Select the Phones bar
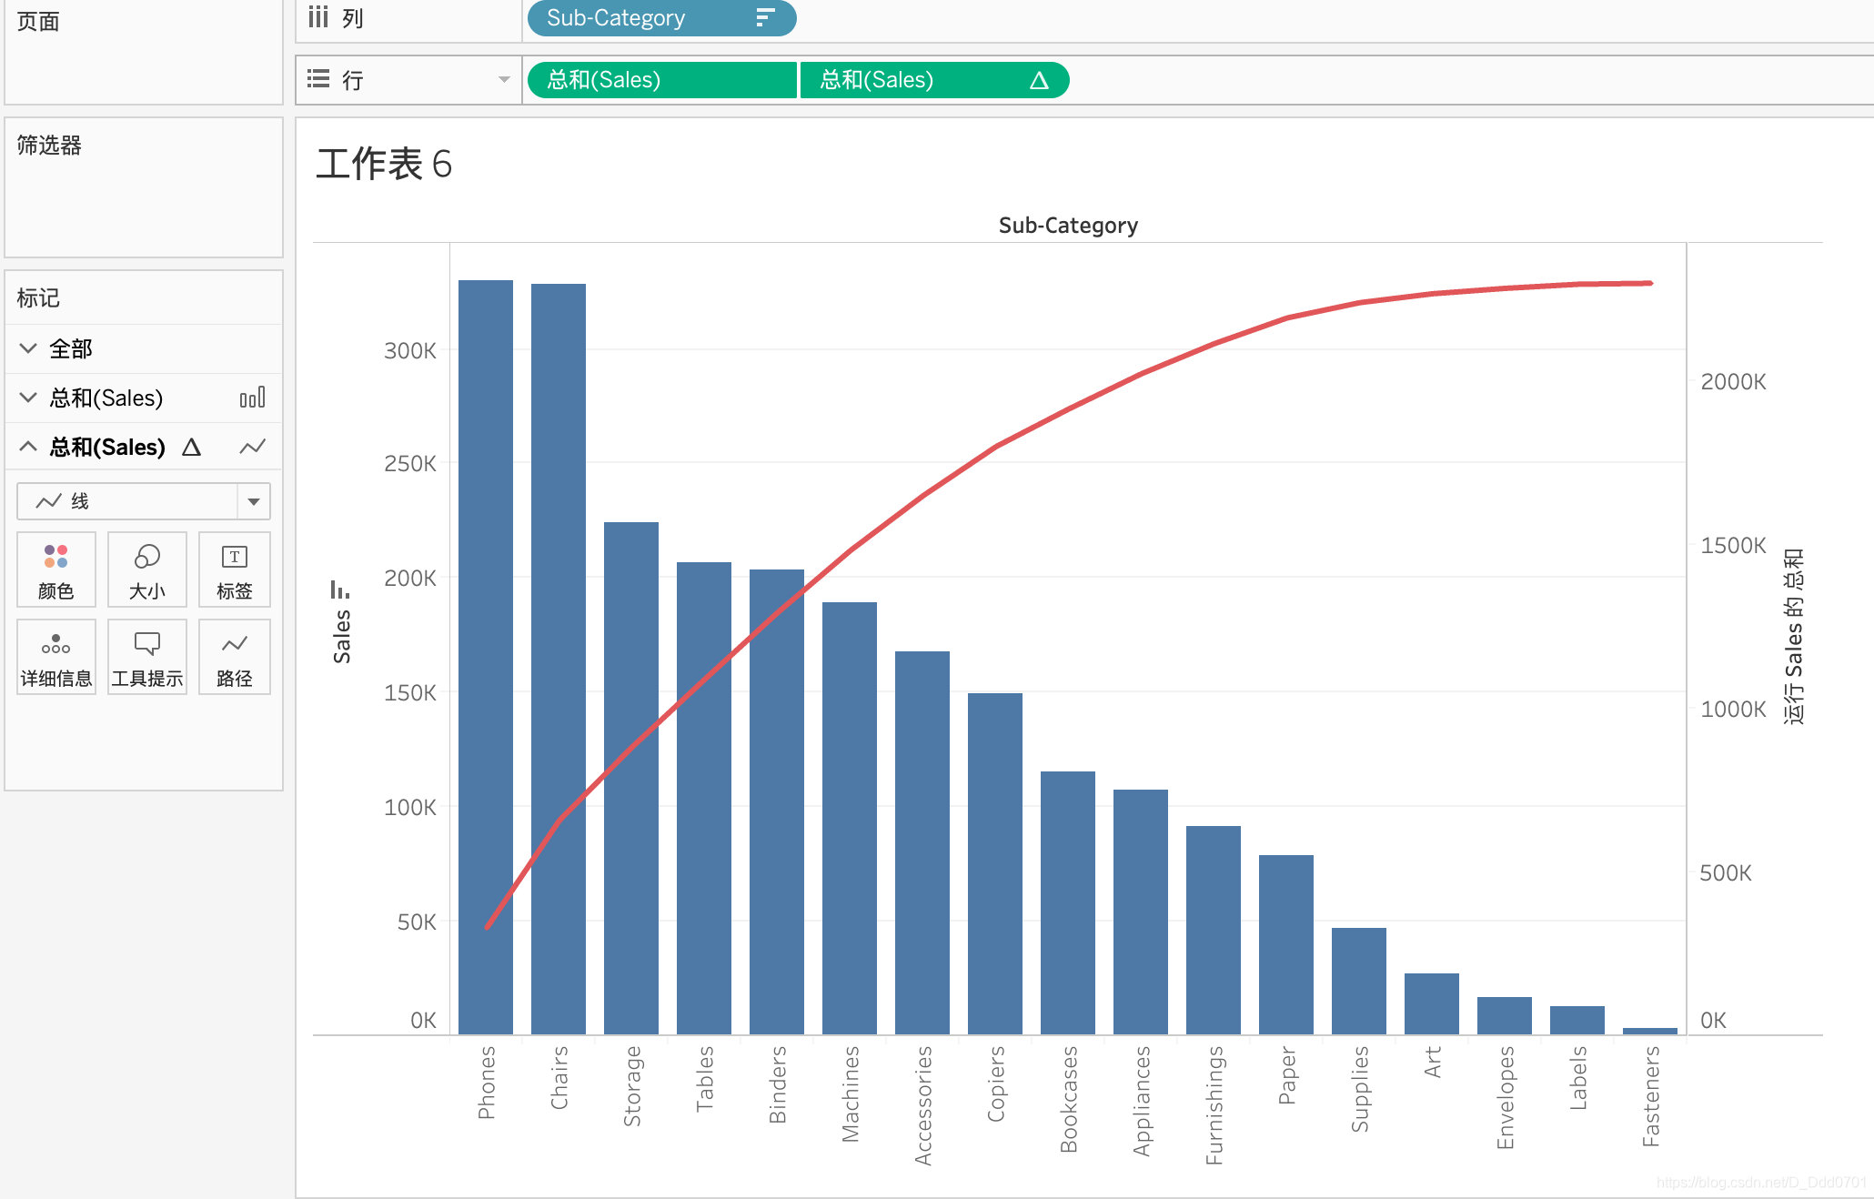The width and height of the screenshot is (1874, 1199). pos(486,657)
